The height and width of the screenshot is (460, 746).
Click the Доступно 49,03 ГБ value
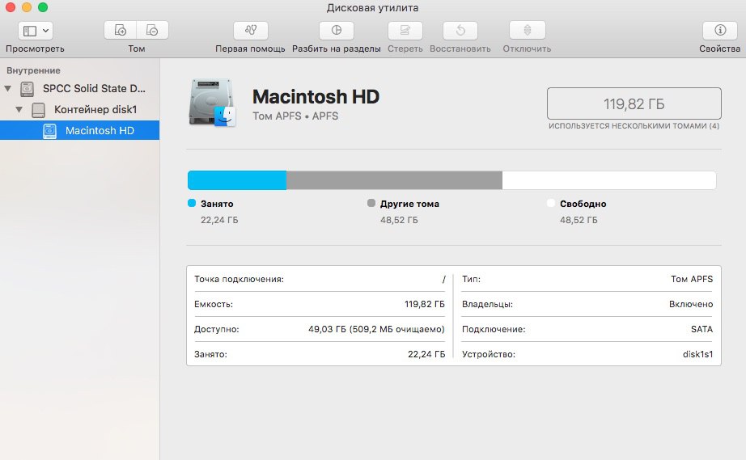[376, 329]
